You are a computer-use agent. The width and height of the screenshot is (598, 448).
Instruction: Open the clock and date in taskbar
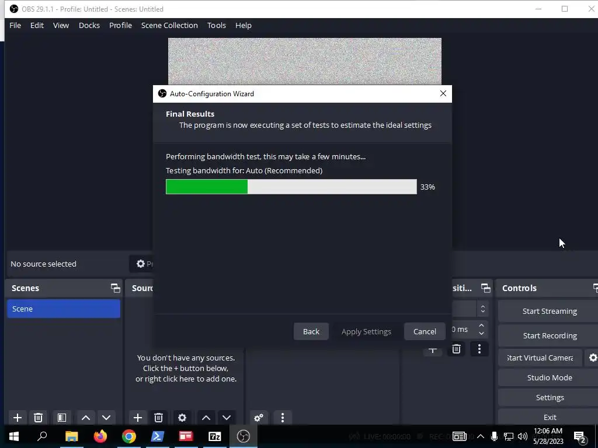coord(548,436)
